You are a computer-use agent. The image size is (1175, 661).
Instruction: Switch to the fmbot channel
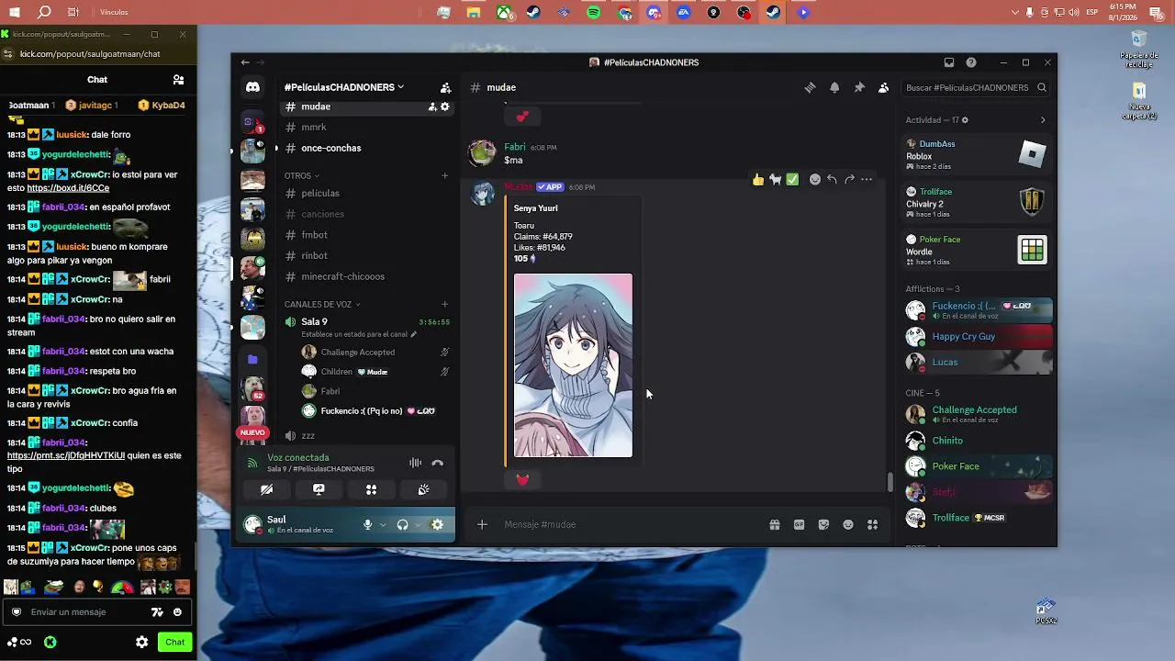[x=367, y=235]
